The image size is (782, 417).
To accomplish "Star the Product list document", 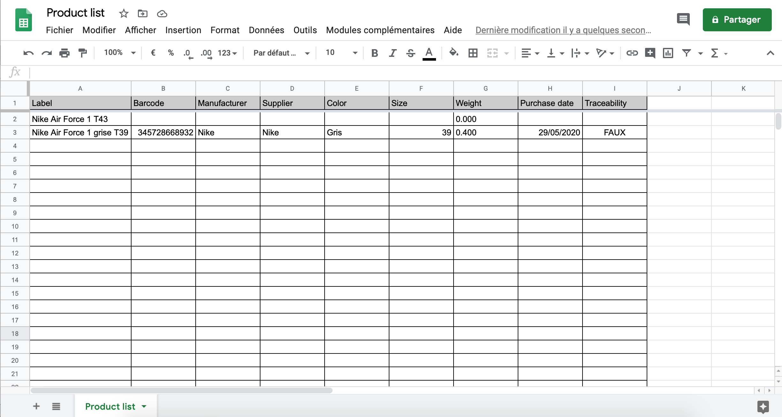I will pyautogui.click(x=124, y=13).
